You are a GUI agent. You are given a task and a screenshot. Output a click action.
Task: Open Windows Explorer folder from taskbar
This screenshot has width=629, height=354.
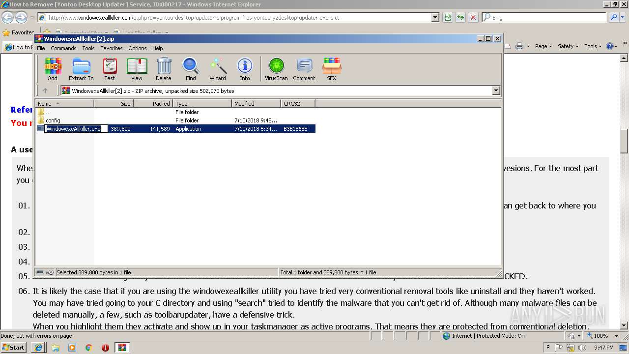56,348
